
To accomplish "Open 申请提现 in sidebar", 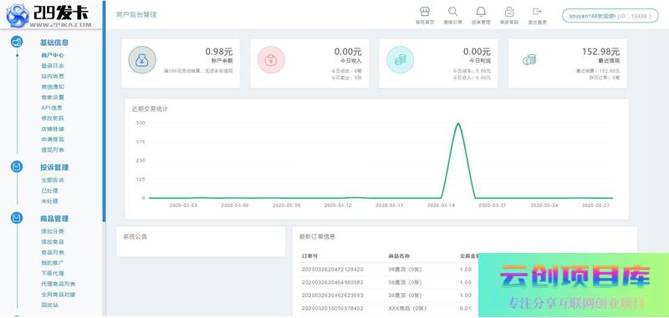I will click(53, 139).
